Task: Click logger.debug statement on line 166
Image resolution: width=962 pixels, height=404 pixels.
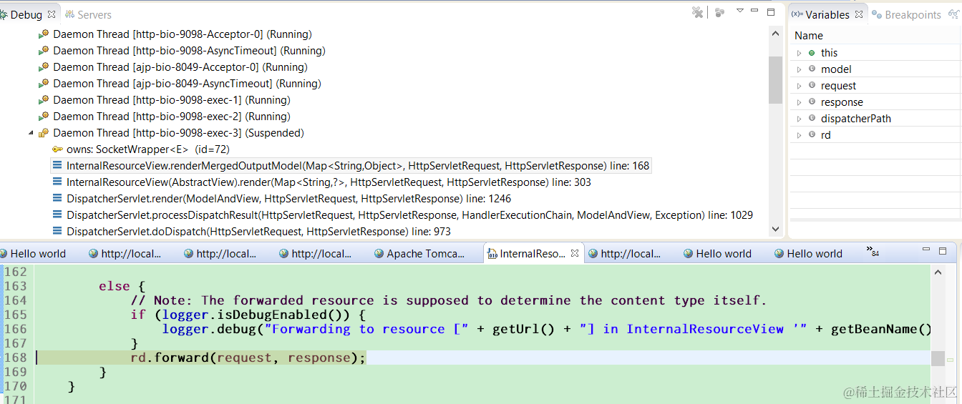Action: [x=547, y=329]
